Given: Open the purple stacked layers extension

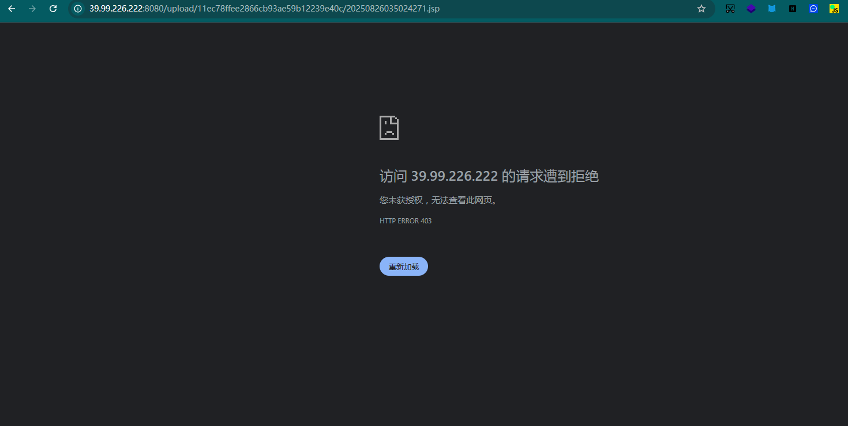Looking at the screenshot, I should pyautogui.click(x=751, y=9).
